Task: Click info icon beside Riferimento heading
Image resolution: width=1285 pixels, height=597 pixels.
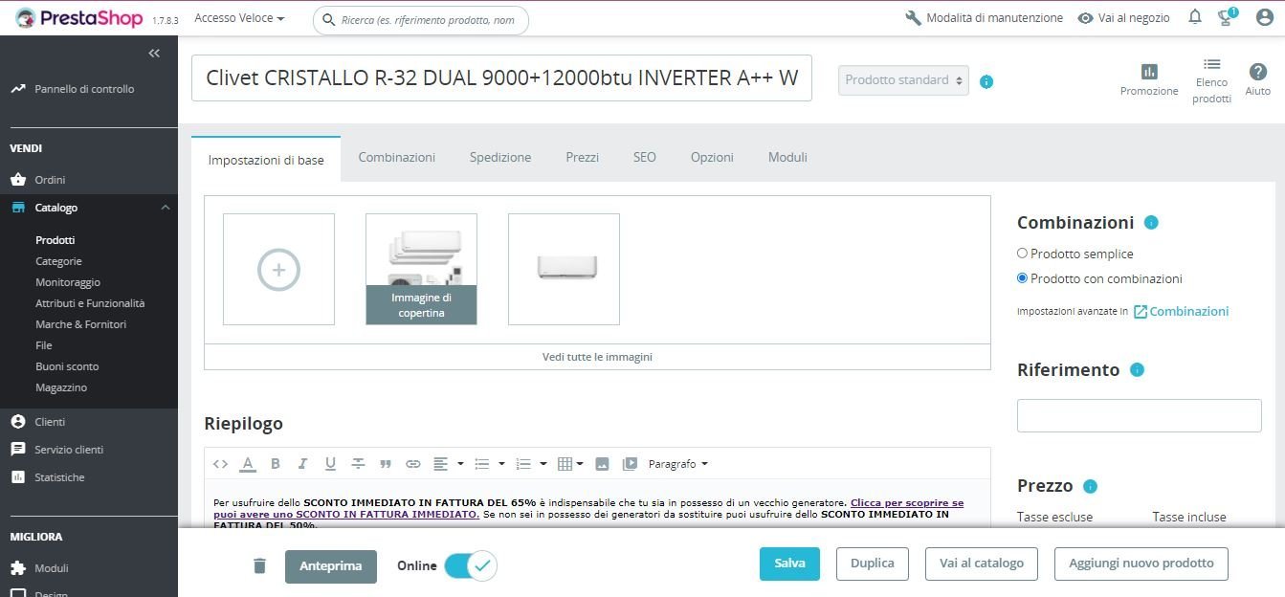Action: (1137, 369)
